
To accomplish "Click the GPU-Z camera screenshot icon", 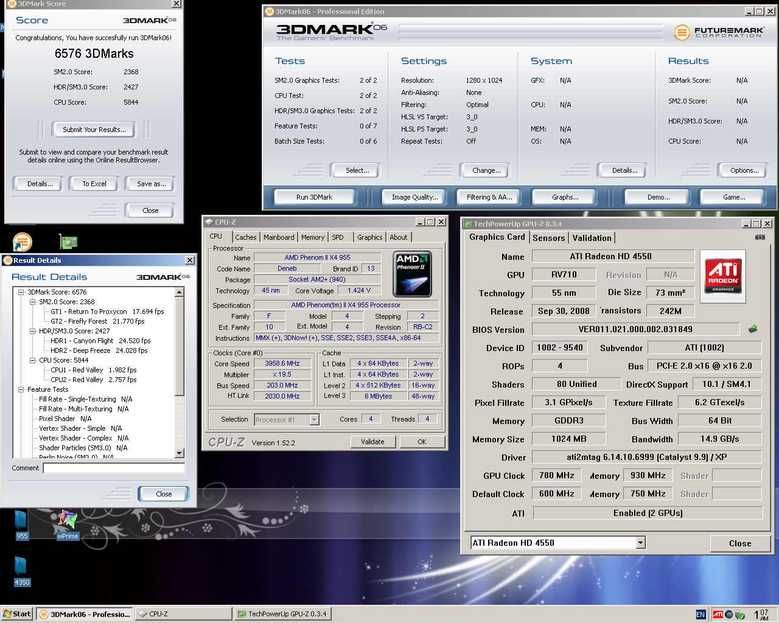I will 760,237.
